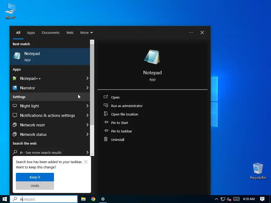Expand Notifications & actions settings chevron
This screenshot has width=271, height=203.
coord(87,115)
